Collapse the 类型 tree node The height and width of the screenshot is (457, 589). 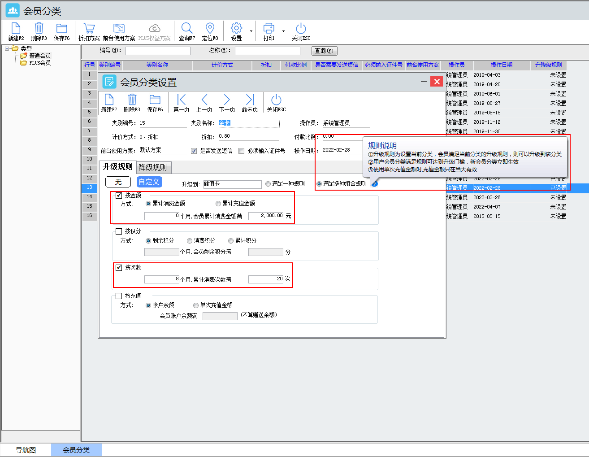pyautogui.click(x=7, y=48)
